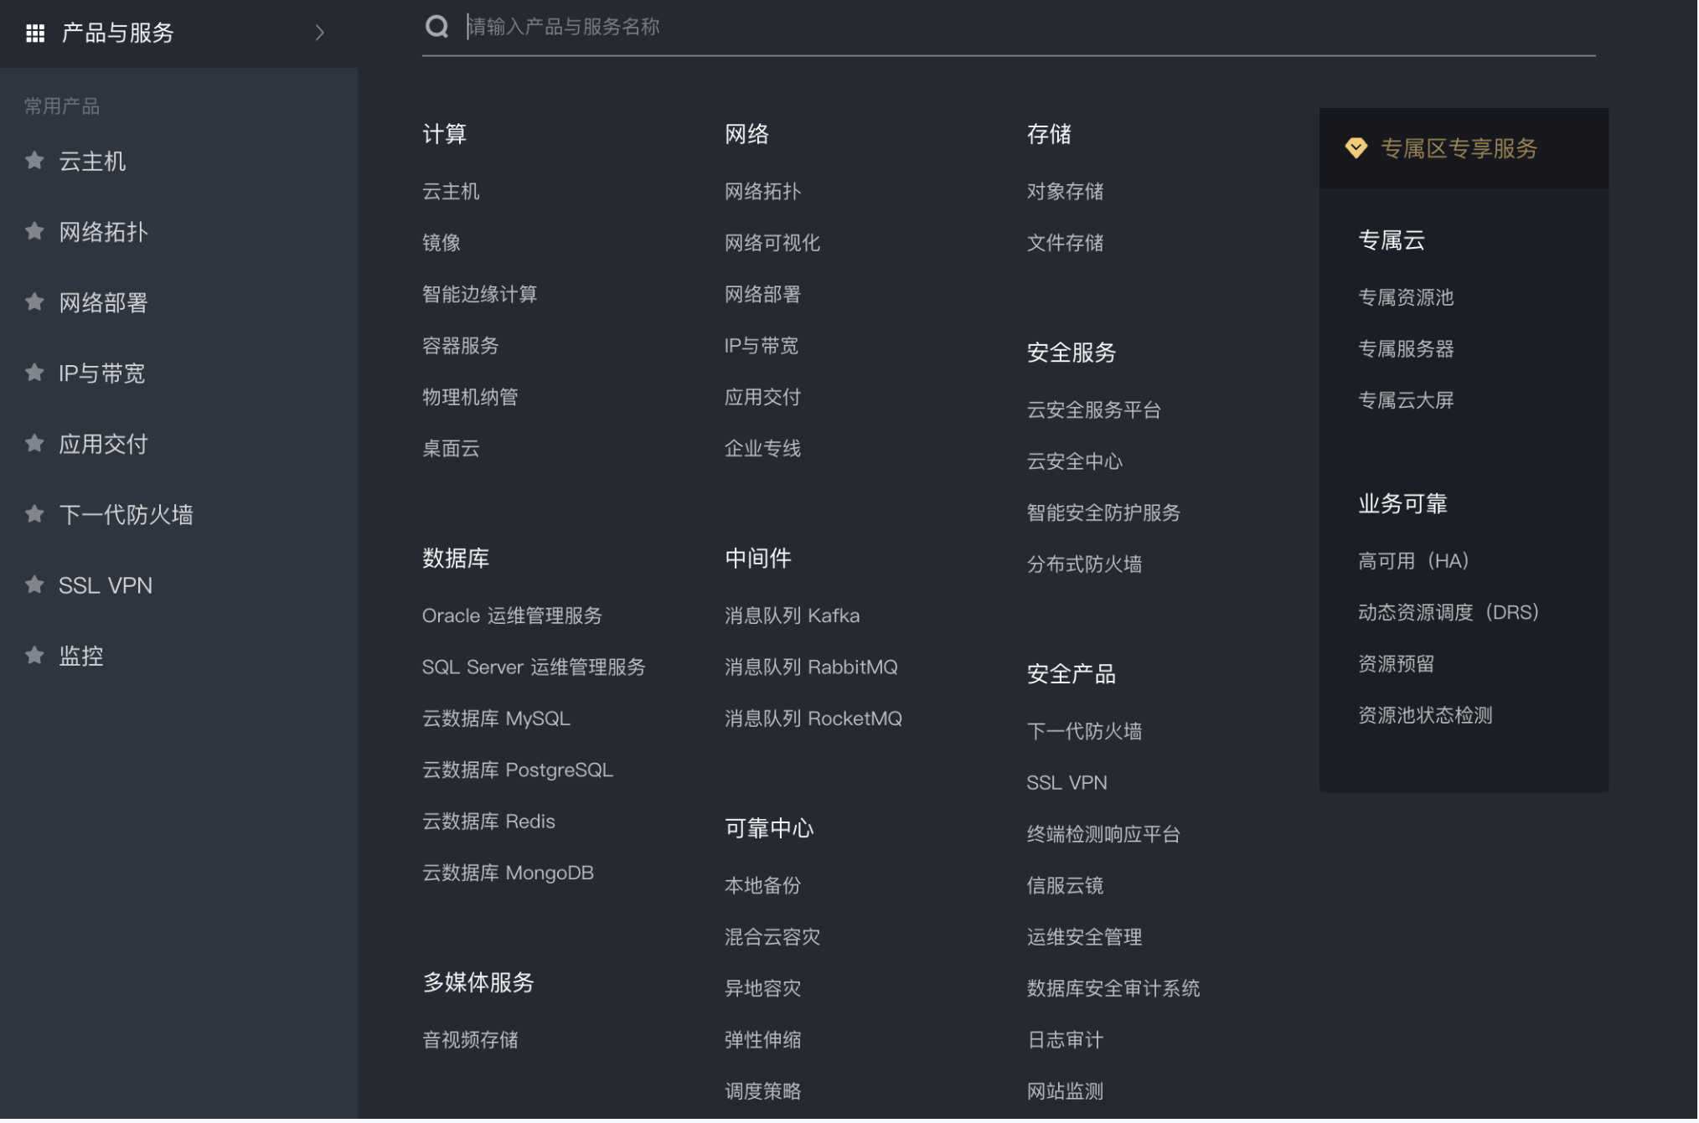1699x1123 pixels.
Task: Open 云安全中心 under 安全服务
Action: click(x=1074, y=461)
